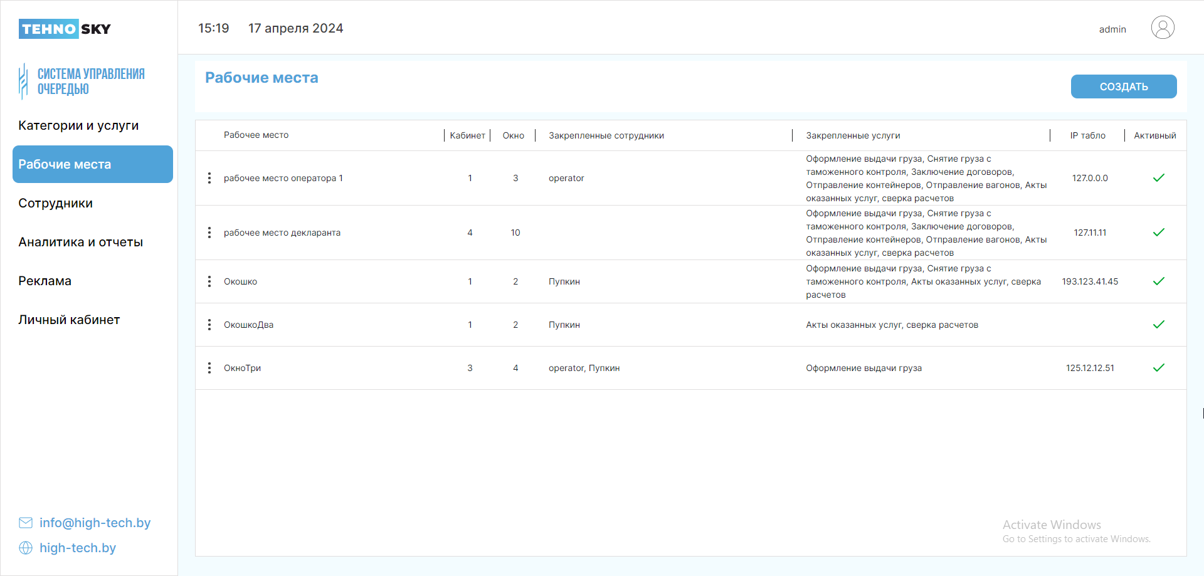Toggle active checkmark for ОкноТри
The image size is (1204, 576).
pyautogui.click(x=1158, y=368)
